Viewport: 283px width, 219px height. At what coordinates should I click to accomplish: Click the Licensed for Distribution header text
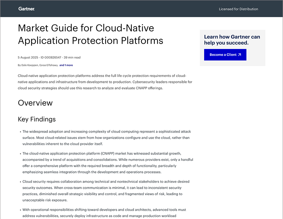[238, 9]
